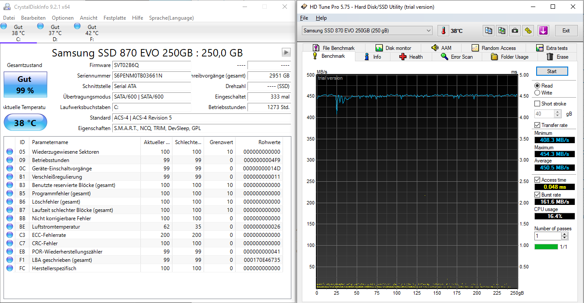Click the 38 °C temperature button
The height and width of the screenshot is (303, 584).
(25, 123)
